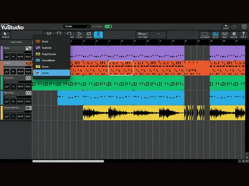
Task: Click the Clavinet track SoundBank icon
Action: 29,78
